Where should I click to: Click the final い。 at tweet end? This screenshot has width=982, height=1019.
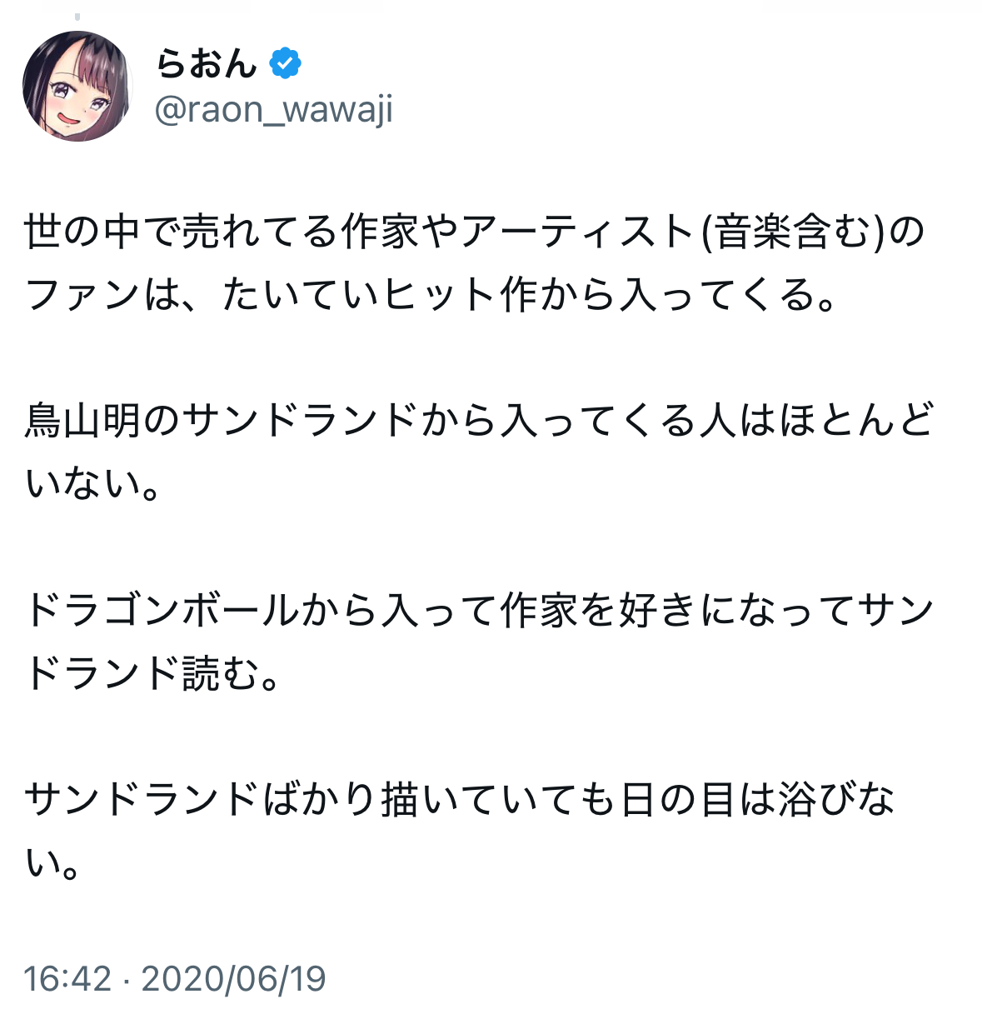pyautogui.click(x=52, y=863)
